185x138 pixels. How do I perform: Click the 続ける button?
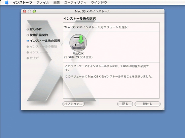(147, 104)
